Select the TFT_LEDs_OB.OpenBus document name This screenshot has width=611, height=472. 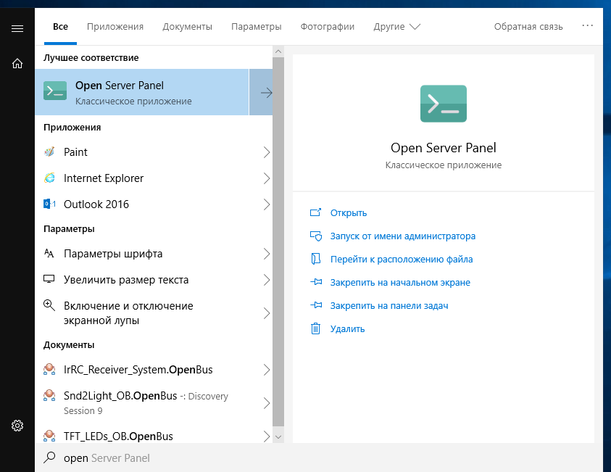(x=118, y=436)
